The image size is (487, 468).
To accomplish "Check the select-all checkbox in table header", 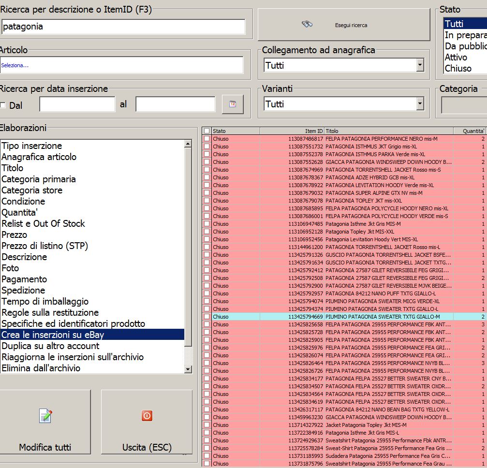I will click(x=207, y=131).
